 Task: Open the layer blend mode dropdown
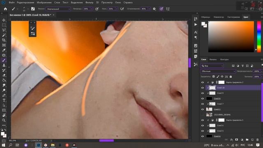218,71
